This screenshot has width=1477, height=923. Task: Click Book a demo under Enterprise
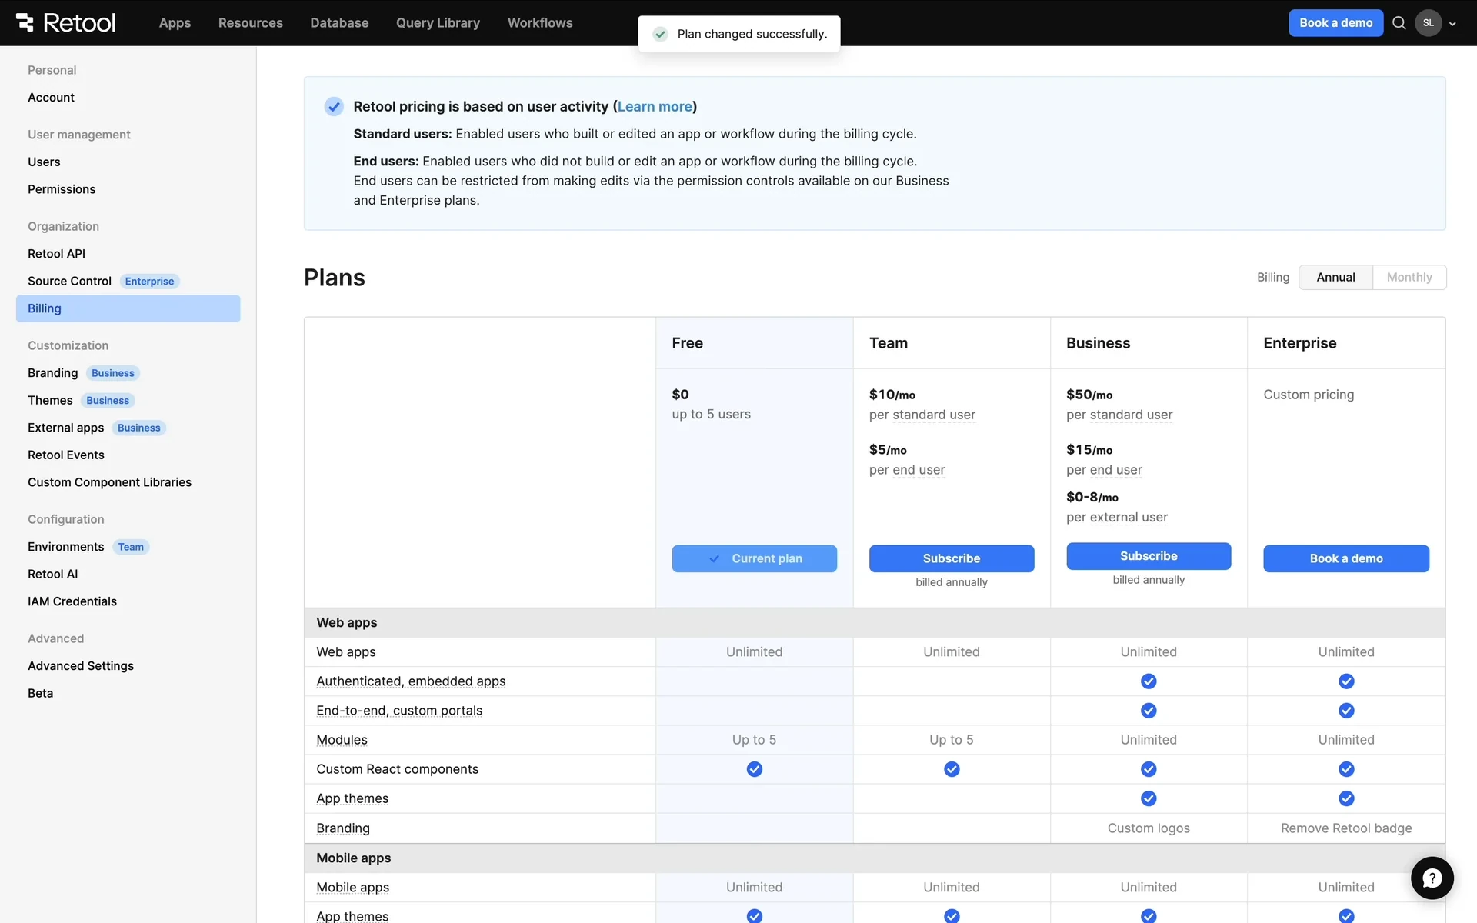pos(1346,558)
